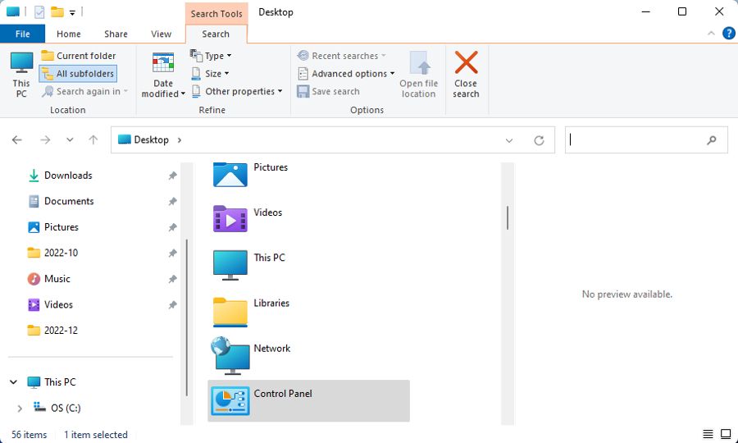Click the up arrow navigation icon
This screenshot has height=443, width=738.
[93, 139]
